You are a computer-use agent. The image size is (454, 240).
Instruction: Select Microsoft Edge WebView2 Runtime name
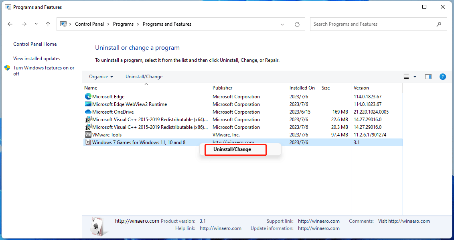130,104
